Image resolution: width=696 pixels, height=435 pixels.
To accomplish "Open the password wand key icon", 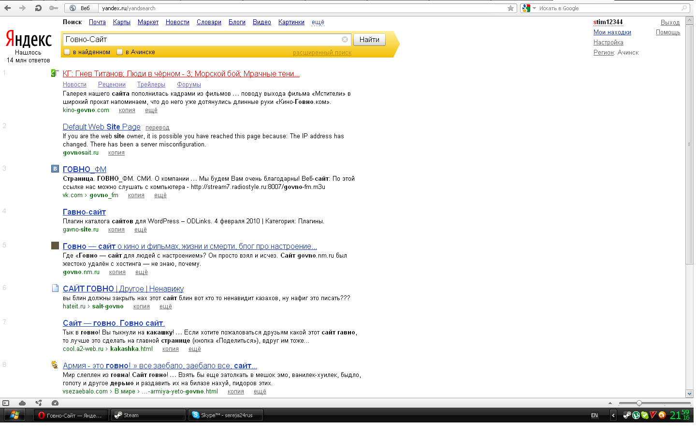I will click(x=54, y=8).
